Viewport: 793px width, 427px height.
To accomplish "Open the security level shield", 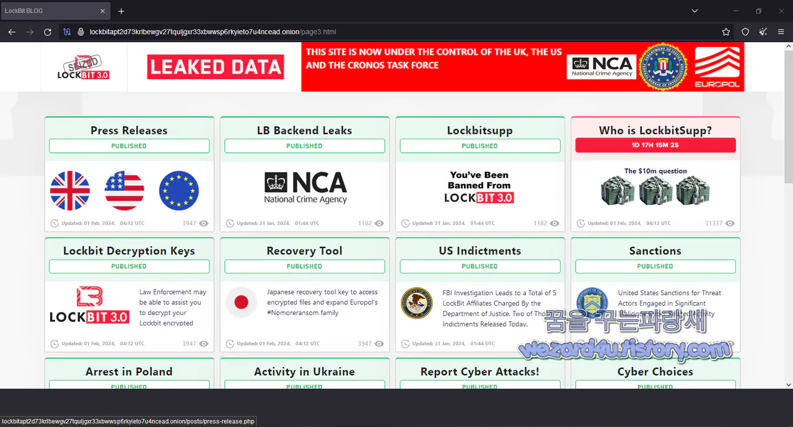I will 745,32.
